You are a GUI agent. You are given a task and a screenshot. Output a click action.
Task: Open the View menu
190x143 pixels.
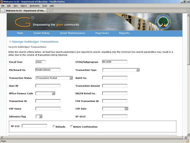click(15, 6)
